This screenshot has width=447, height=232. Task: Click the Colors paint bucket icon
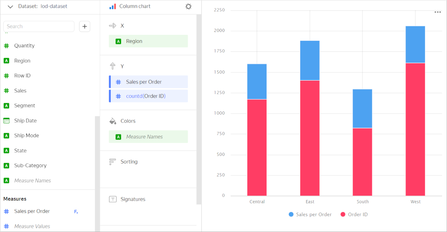click(113, 121)
